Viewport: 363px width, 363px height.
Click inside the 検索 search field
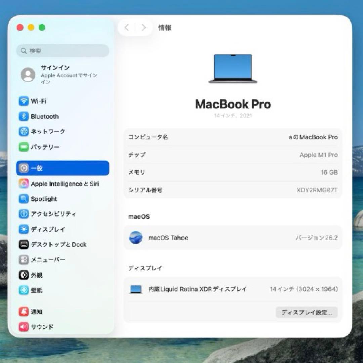(62, 51)
